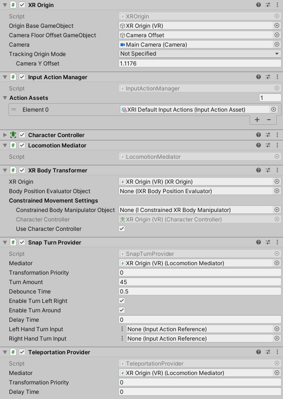Click the Turn Amount input field

(x=200, y=282)
